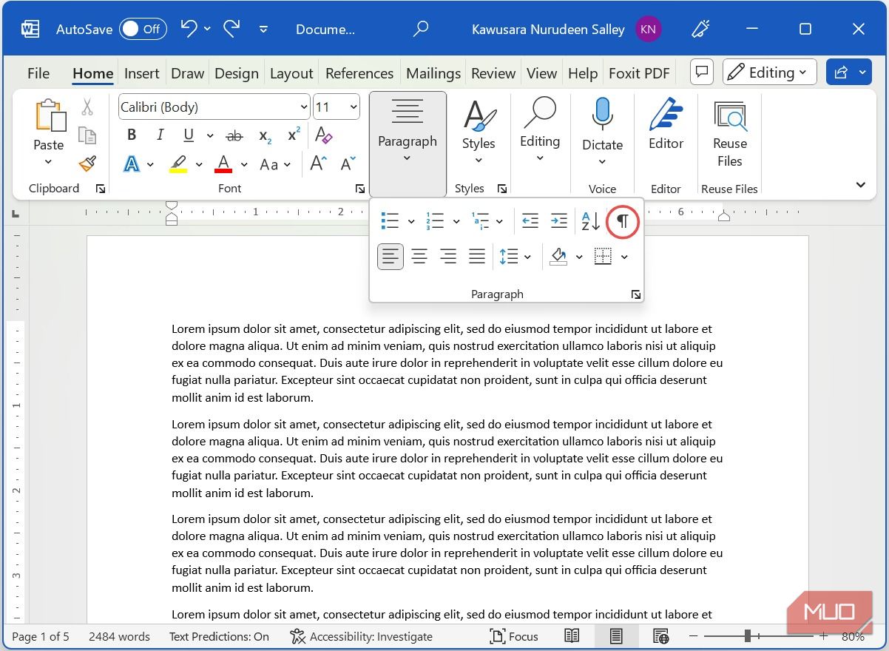
Task: Toggle Italic formatting
Action: (160, 135)
